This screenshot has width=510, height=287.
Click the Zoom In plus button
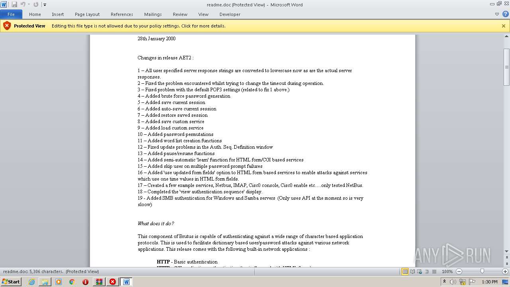[505, 271]
